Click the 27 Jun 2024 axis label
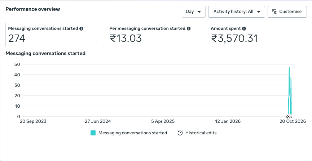 [98, 121]
